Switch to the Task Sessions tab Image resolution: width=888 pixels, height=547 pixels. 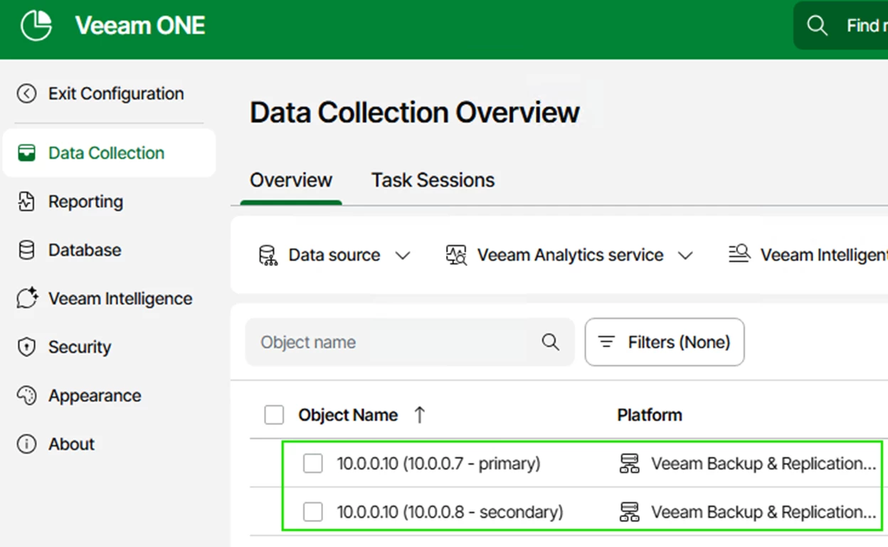[433, 181]
